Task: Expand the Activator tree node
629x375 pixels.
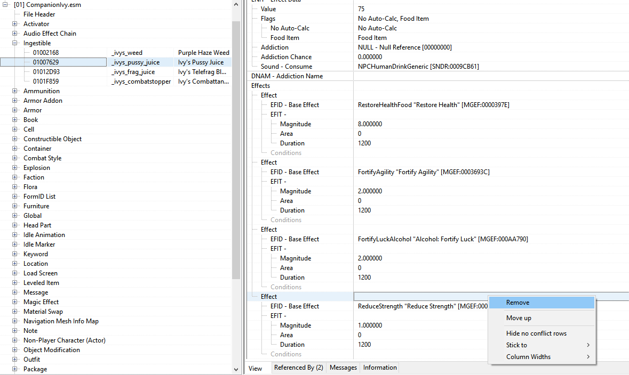Action: [x=15, y=24]
